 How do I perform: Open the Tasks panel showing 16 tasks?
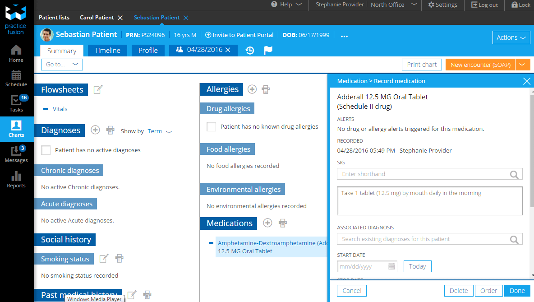click(16, 103)
